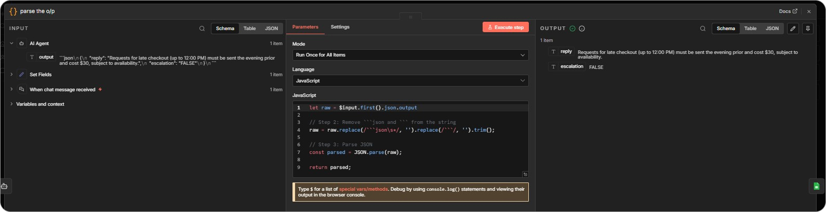This screenshot has width=826, height=212.
Task: Click the input panel search icon
Action: [202, 29]
